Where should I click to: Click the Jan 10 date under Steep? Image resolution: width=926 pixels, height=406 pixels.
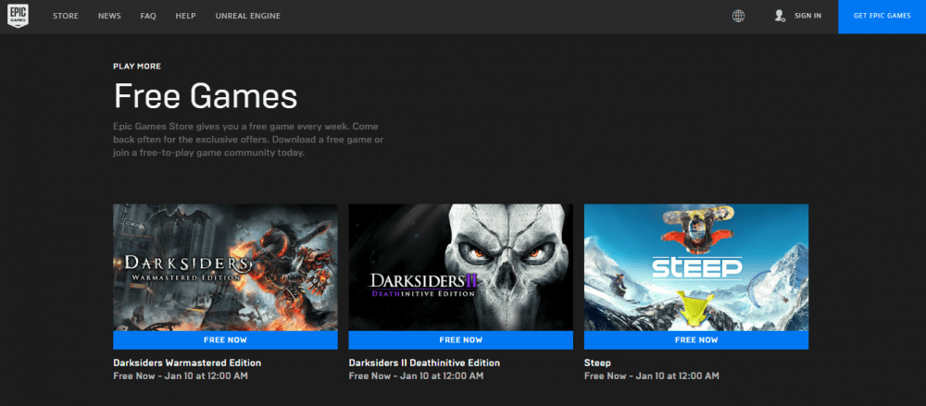(x=676, y=375)
